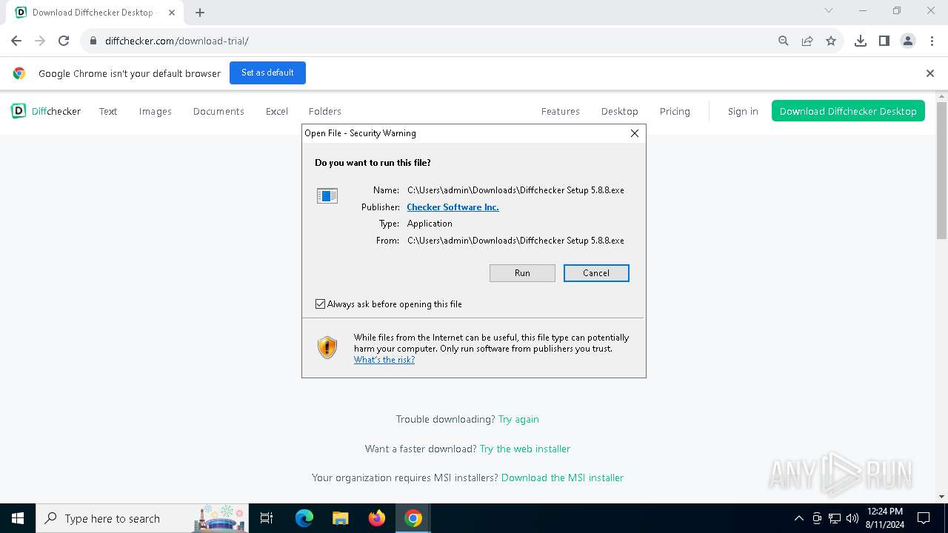This screenshot has height=533, width=948.
Task: Share this page via the share icon
Action: pos(807,41)
